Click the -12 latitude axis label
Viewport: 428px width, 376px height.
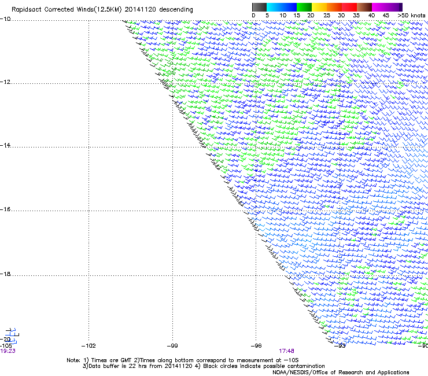click(x=5, y=82)
